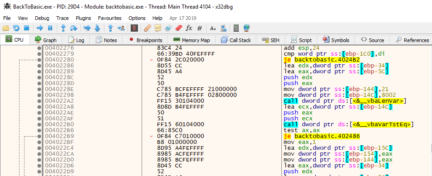Toggle breakpoint bullet at address 004022D6
This screenshot has height=176, width=432.
(39, 166)
